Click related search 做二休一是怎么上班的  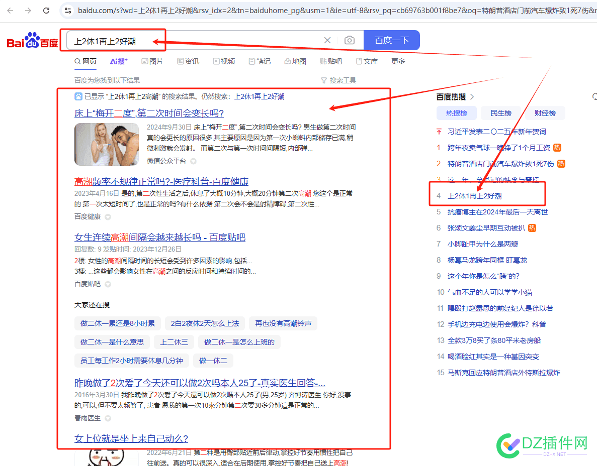click(239, 342)
